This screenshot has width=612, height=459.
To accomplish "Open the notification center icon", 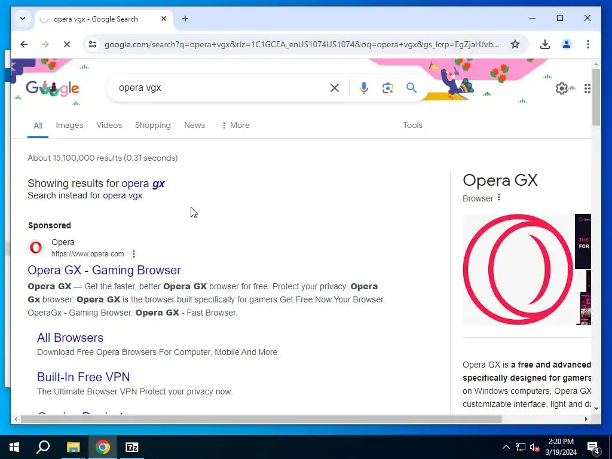I will [593, 447].
